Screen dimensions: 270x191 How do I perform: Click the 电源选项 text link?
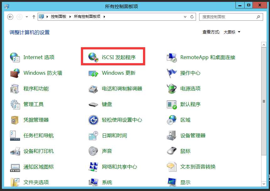(x=190, y=88)
